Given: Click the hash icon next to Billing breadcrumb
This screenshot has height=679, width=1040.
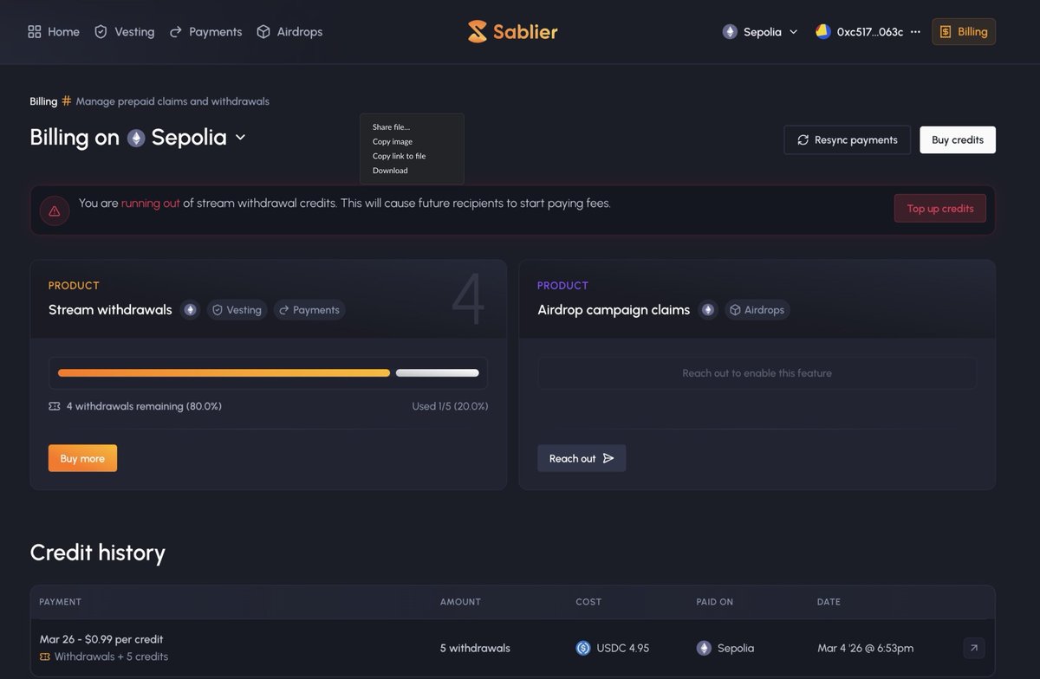Looking at the screenshot, I should pyautogui.click(x=67, y=101).
